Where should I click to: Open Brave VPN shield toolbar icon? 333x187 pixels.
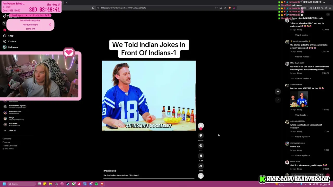[x=326, y=8]
